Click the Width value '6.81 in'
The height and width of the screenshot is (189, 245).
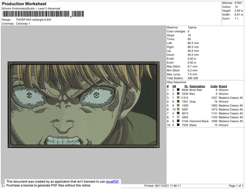[239, 15]
